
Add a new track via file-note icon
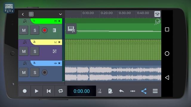(x=110, y=91)
